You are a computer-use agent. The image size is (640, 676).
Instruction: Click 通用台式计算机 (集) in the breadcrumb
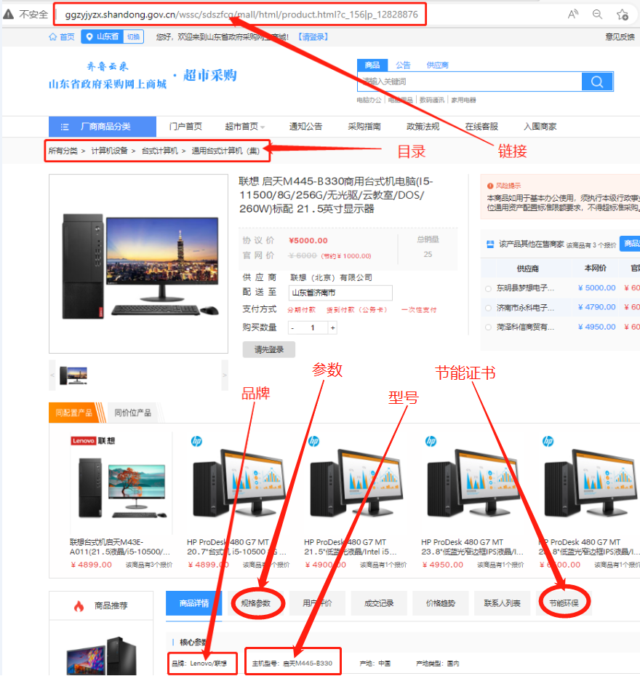225,151
